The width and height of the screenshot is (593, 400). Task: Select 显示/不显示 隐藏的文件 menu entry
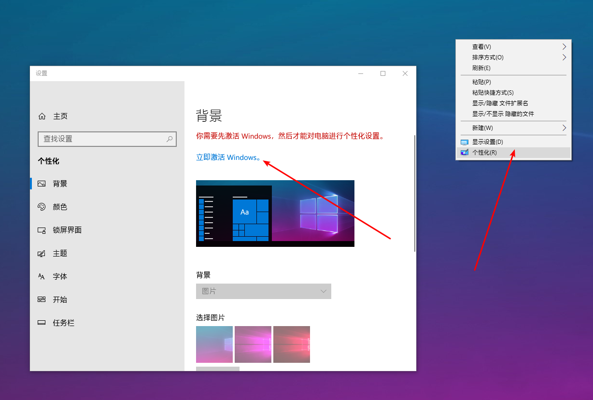(x=514, y=114)
